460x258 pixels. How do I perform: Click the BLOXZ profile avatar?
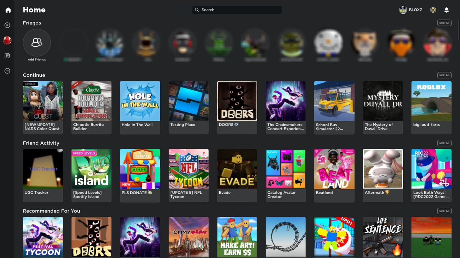pos(403,10)
